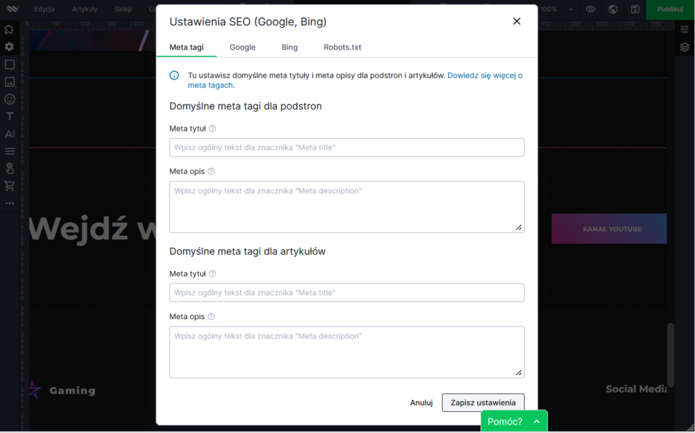Select the text T tool in sidebar
695x433 pixels.
10,117
